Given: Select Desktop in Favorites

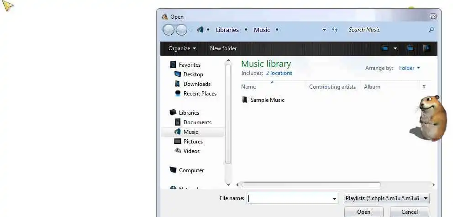Looking at the screenshot, I should click(x=193, y=74).
